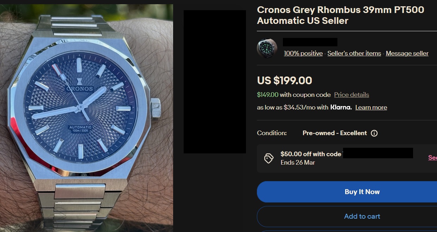The width and height of the screenshot is (437, 232).
Task: Click the Pre-owned - Excellent condition text
Action: pyautogui.click(x=335, y=133)
